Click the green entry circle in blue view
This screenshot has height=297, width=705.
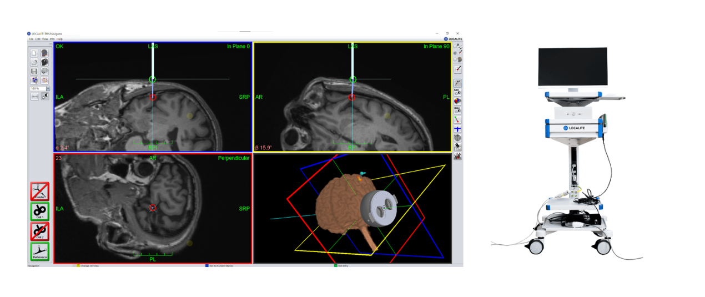(153, 80)
